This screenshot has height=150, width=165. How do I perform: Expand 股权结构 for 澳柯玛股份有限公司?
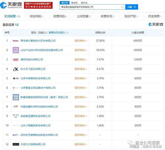tap(81, 60)
